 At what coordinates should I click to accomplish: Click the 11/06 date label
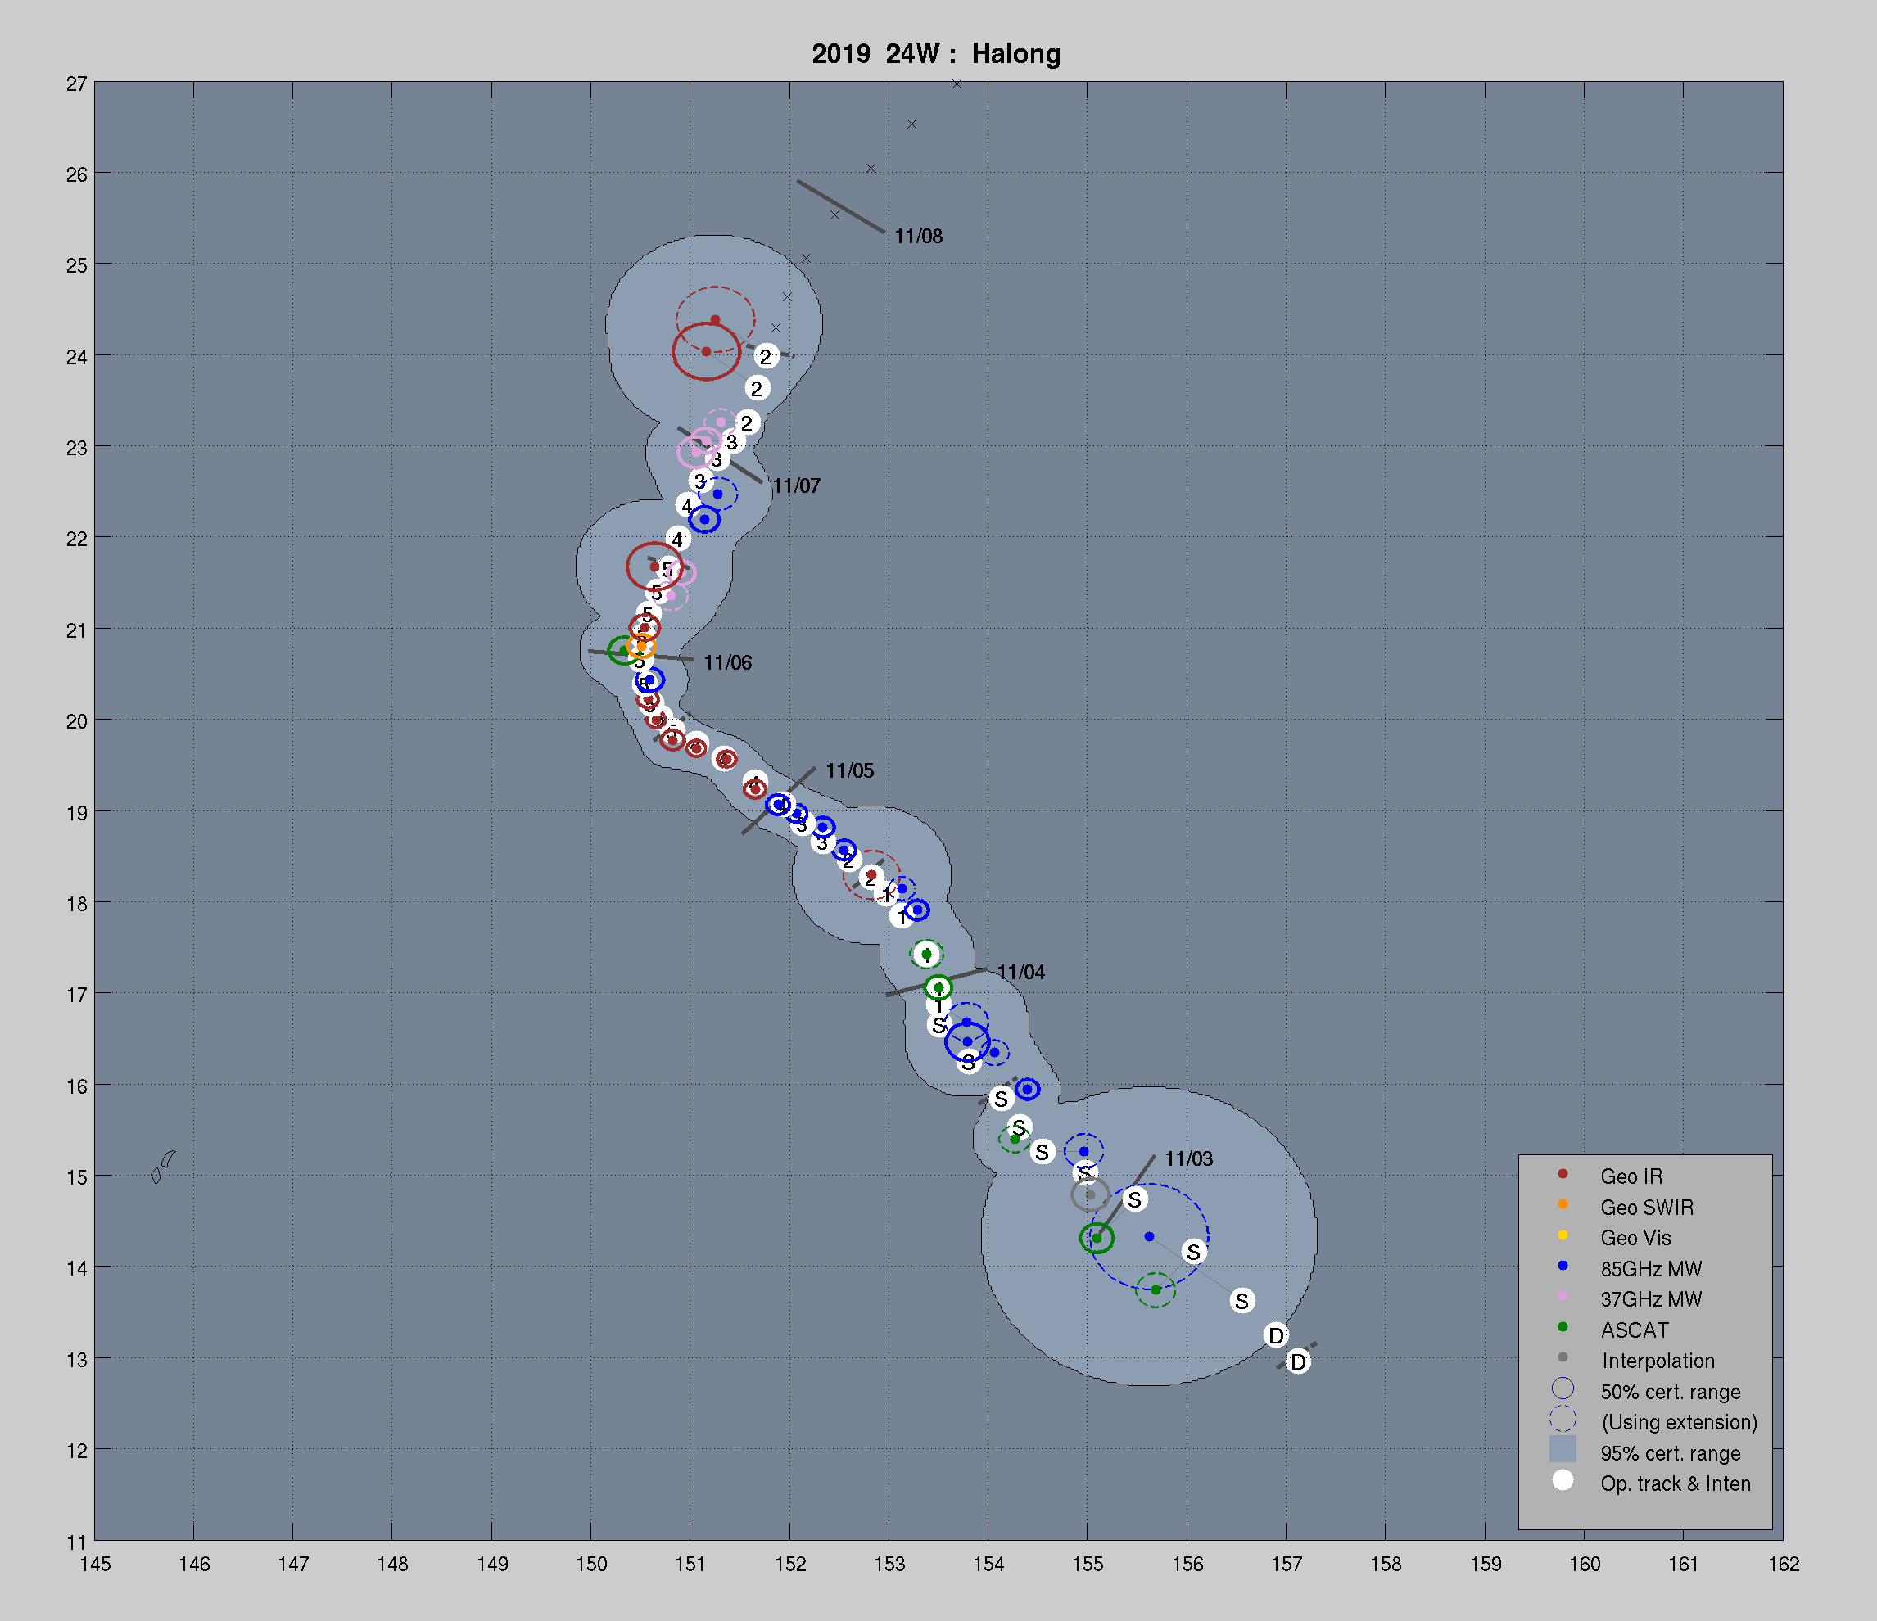(x=726, y=663)
